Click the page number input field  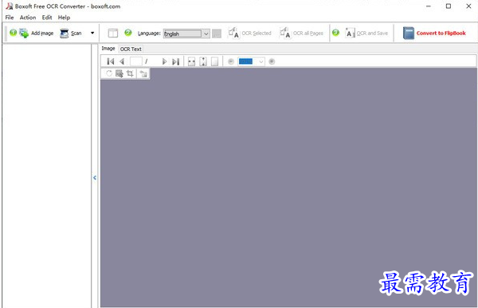pos(136,61)
